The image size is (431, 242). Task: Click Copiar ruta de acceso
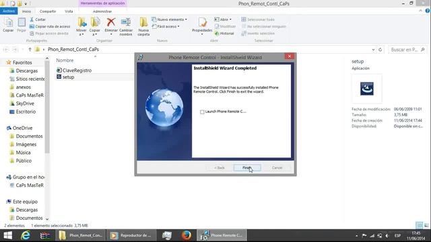(x=50, y=26)
